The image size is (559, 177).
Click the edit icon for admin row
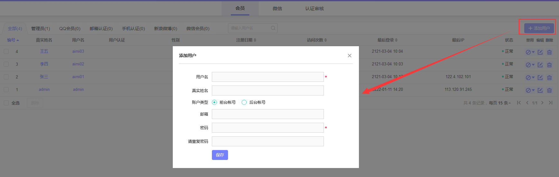point(540,90)
